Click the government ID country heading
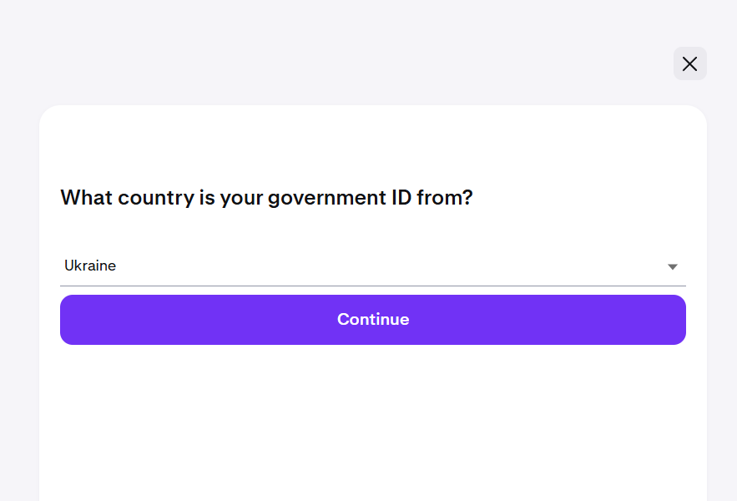737x501 pixels. point(266,198)
